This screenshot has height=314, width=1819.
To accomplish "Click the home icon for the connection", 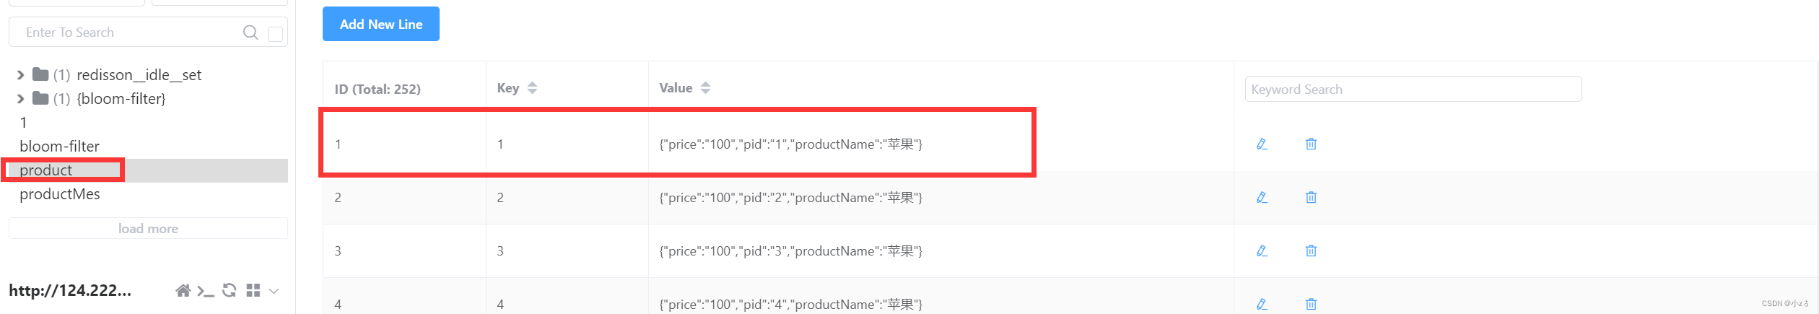I will (183, 291).
